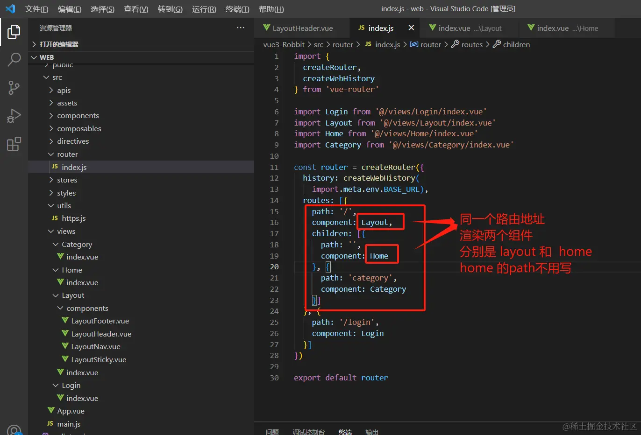Collapse the views folder in explorer
This screenshot has height=435, width=641.
(66, 231)
